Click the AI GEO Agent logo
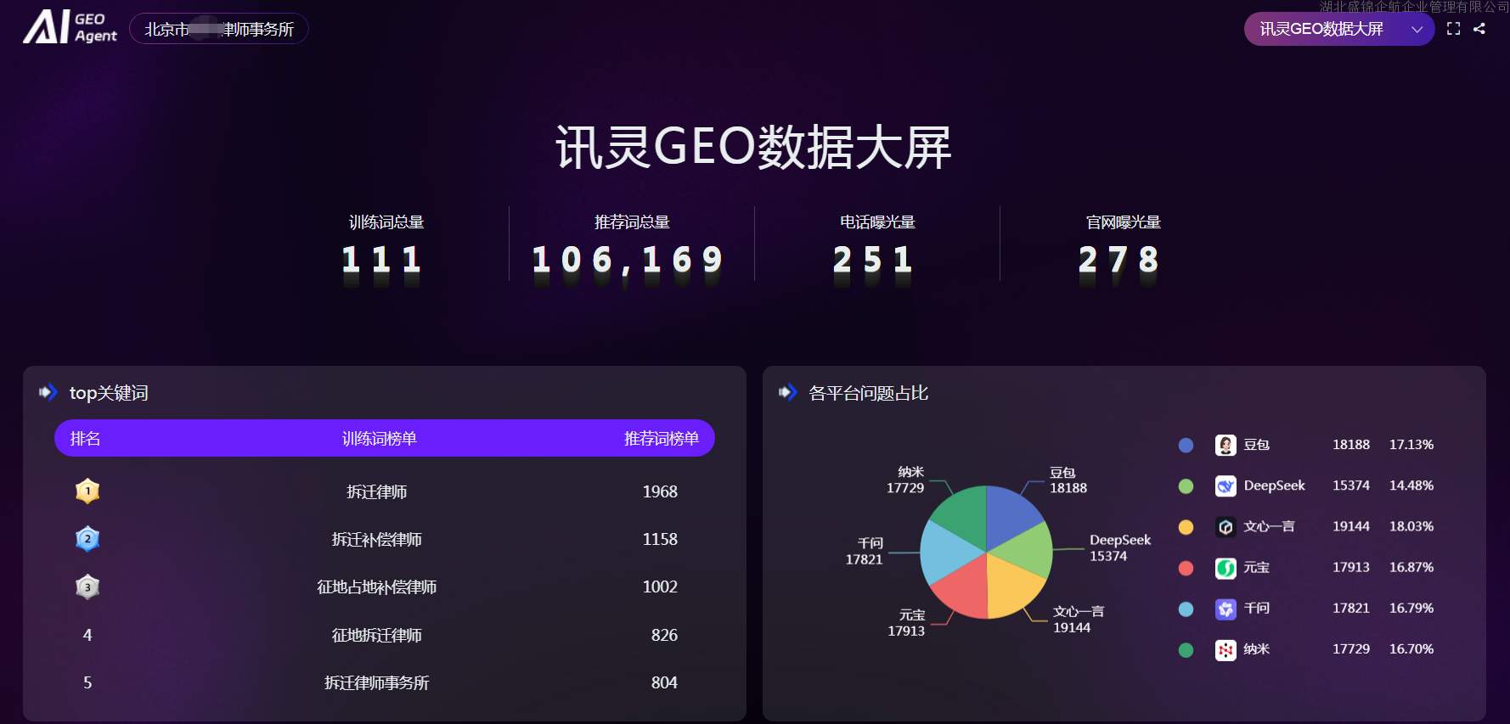The image size is (1510, 724). pos(70,27)
